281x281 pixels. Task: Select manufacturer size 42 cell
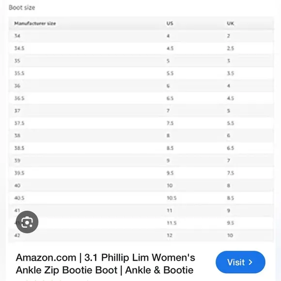[17, 235]
